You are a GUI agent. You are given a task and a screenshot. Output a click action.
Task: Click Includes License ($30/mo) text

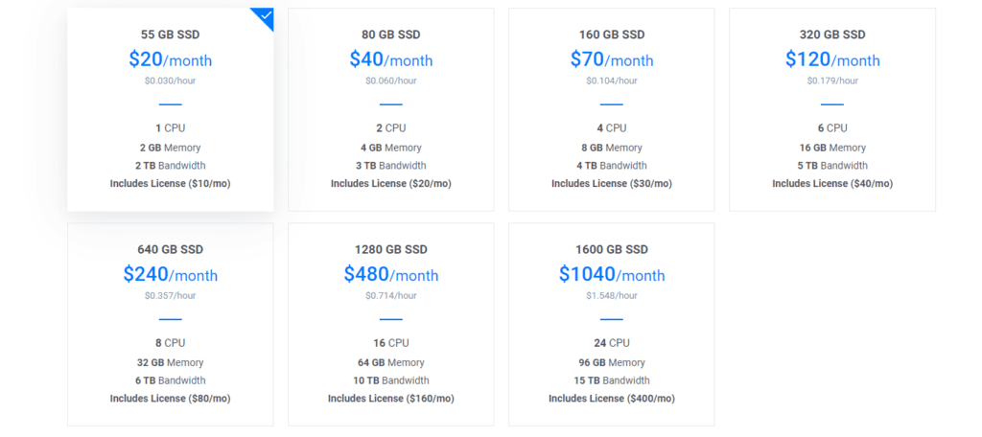(x=611, y=183)
